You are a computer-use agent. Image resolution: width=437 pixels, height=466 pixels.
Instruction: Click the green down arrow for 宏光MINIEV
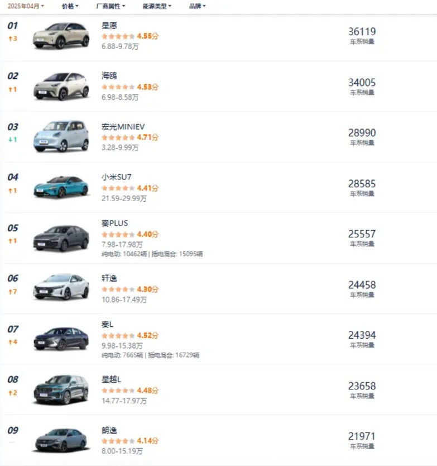12,139
